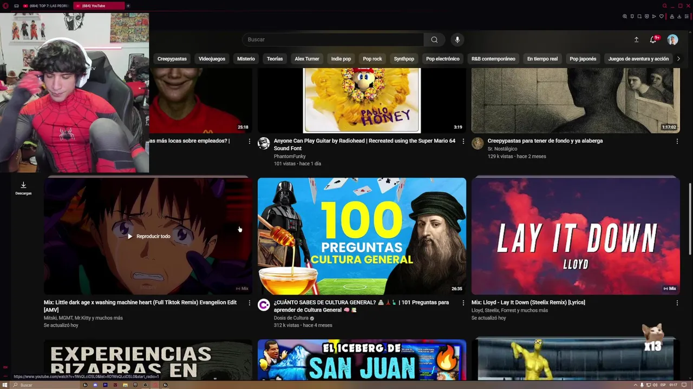Open Dosis de Cultura channel name link
Screen dimensions: 693x389
point(291,318)
